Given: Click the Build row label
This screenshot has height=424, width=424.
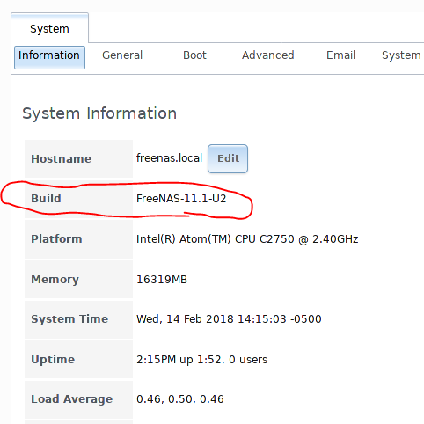Looking at the screenshot, I should [x=46, y=199].
